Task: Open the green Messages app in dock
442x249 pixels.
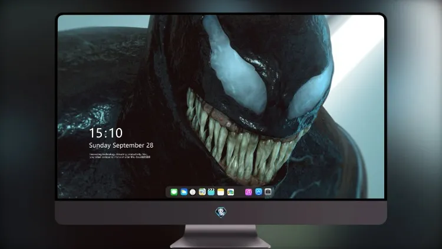Action: (x=174, y=192)
